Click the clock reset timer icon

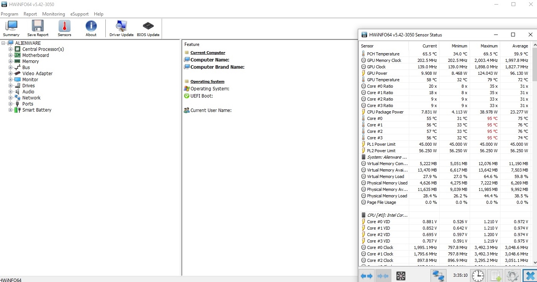[x=478, y=276]
